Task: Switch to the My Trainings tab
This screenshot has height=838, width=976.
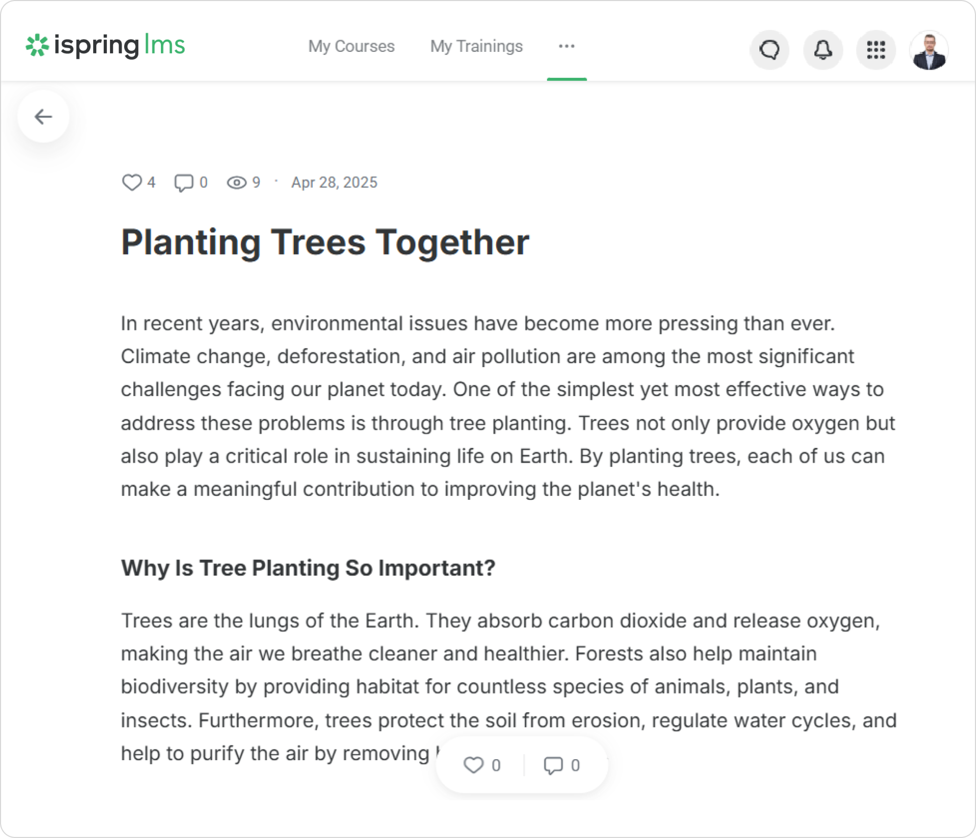Action: pyautogui.click(x=476, y=46)
